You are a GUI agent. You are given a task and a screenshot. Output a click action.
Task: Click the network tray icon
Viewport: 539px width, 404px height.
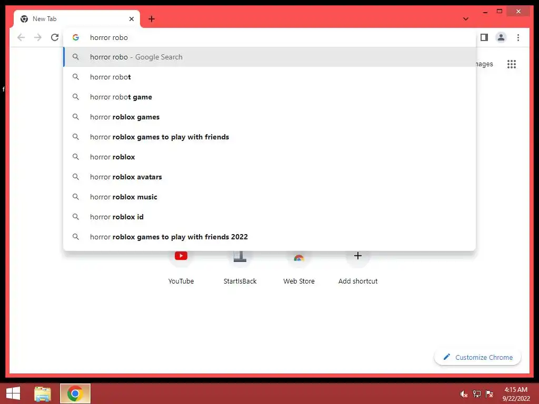tap(477, 394)
